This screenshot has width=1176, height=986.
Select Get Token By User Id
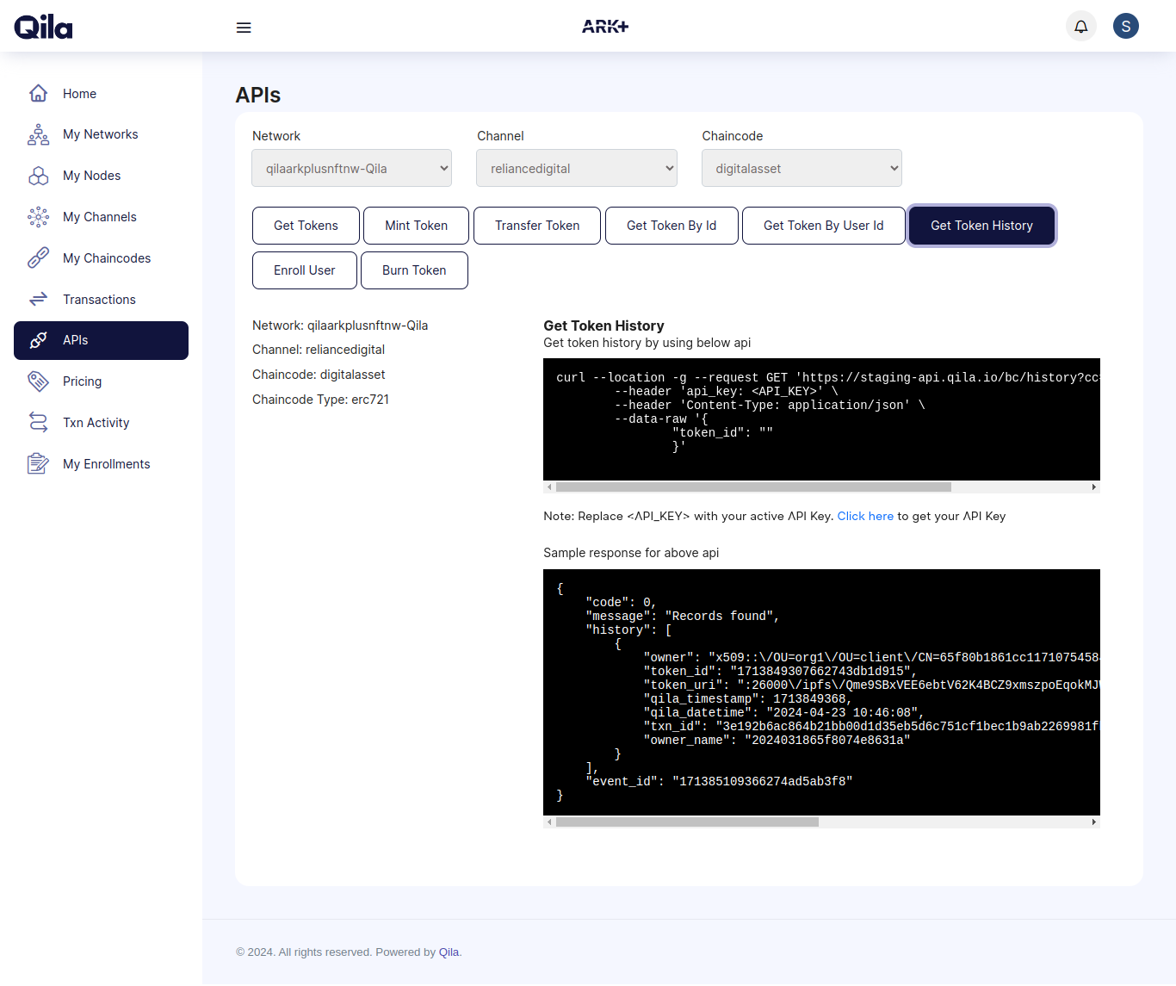pyautogui.click(x=823, y=226)
